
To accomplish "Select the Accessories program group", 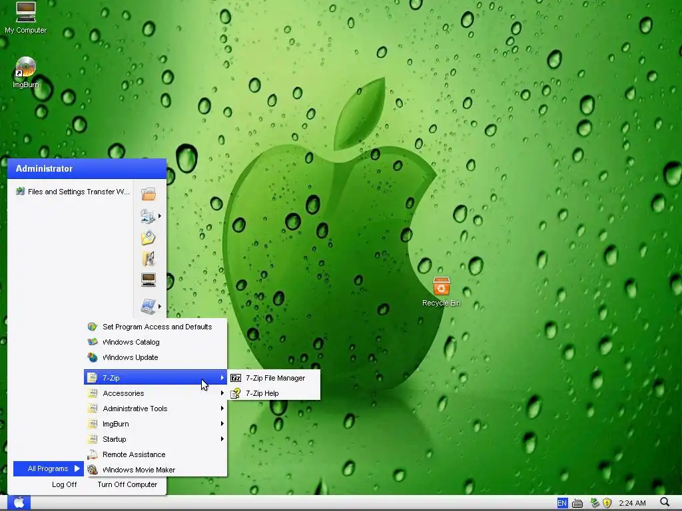I will 155,393.
